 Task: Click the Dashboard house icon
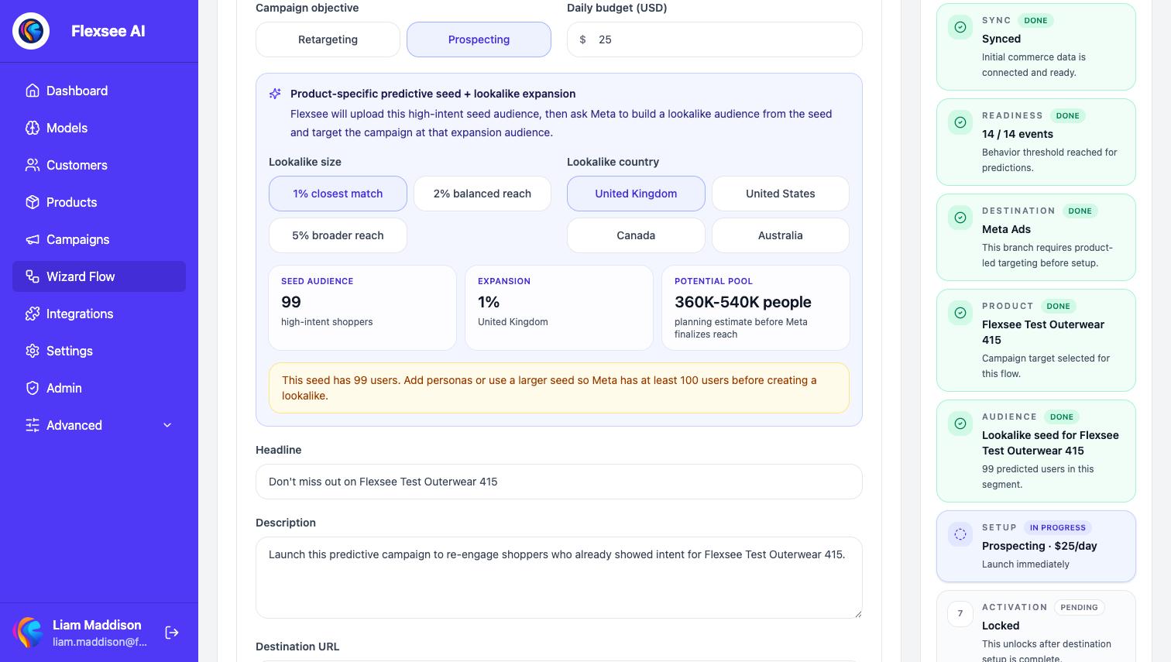click(x=33, y=91)
